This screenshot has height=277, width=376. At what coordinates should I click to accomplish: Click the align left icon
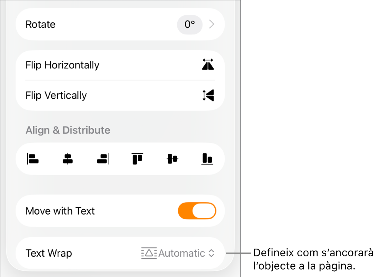pyautogui.click(x=33, y=159)
